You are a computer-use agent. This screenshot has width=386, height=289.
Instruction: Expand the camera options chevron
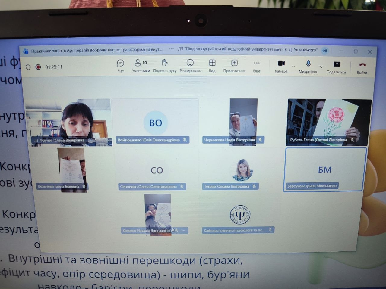point(293,67)
